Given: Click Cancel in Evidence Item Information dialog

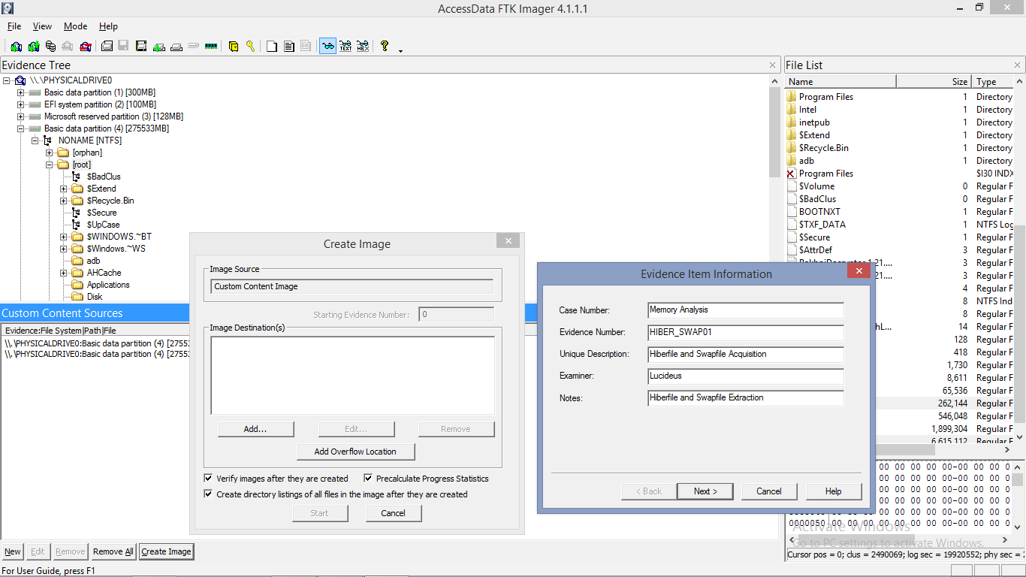Looking at the screenshot, I should coord(769,491).
